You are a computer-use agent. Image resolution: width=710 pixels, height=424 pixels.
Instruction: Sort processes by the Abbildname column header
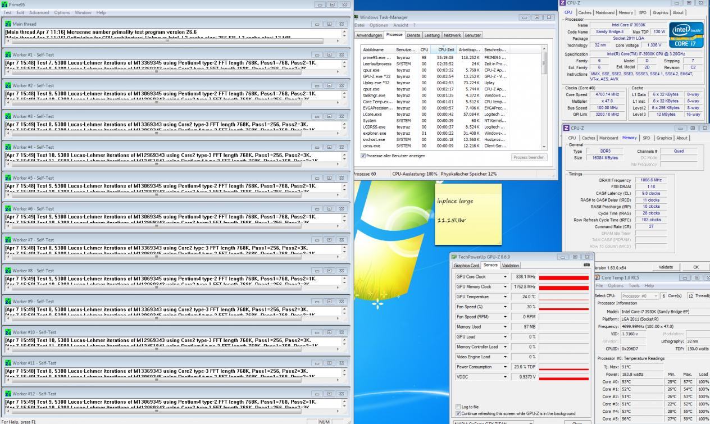(378, 49)
